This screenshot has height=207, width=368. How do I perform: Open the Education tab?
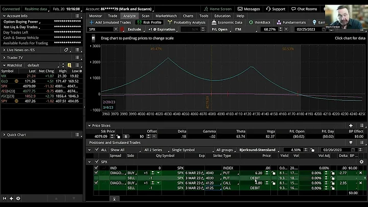click(222, 16)
